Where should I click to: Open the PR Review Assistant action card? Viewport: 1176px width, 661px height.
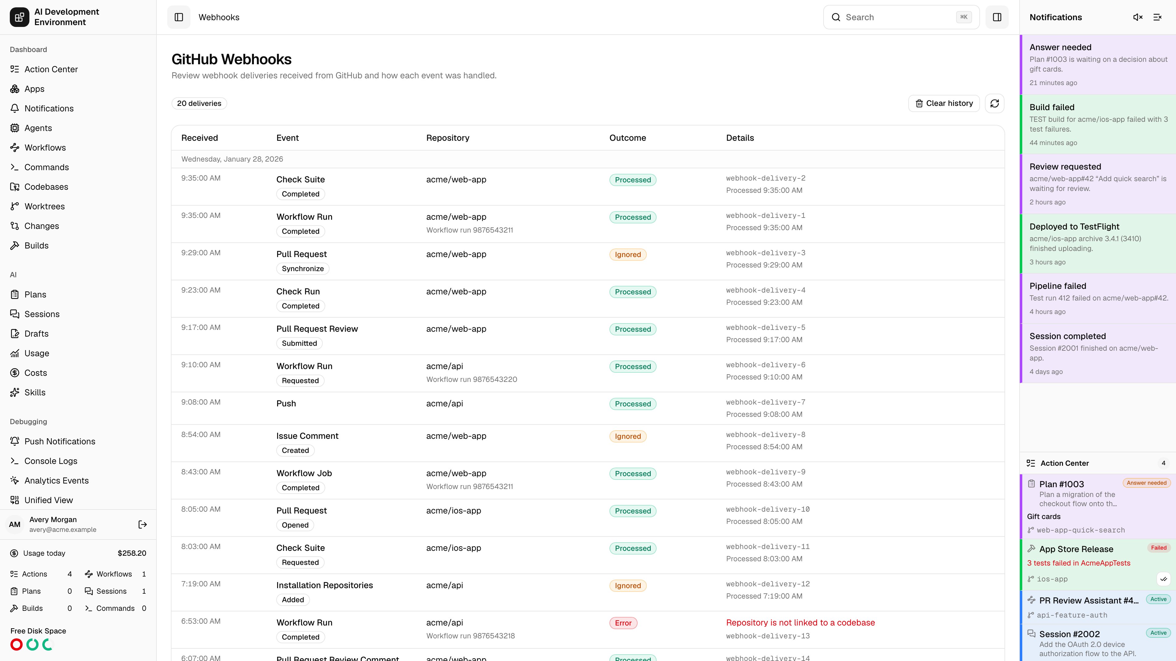(x=1098, y=608)
